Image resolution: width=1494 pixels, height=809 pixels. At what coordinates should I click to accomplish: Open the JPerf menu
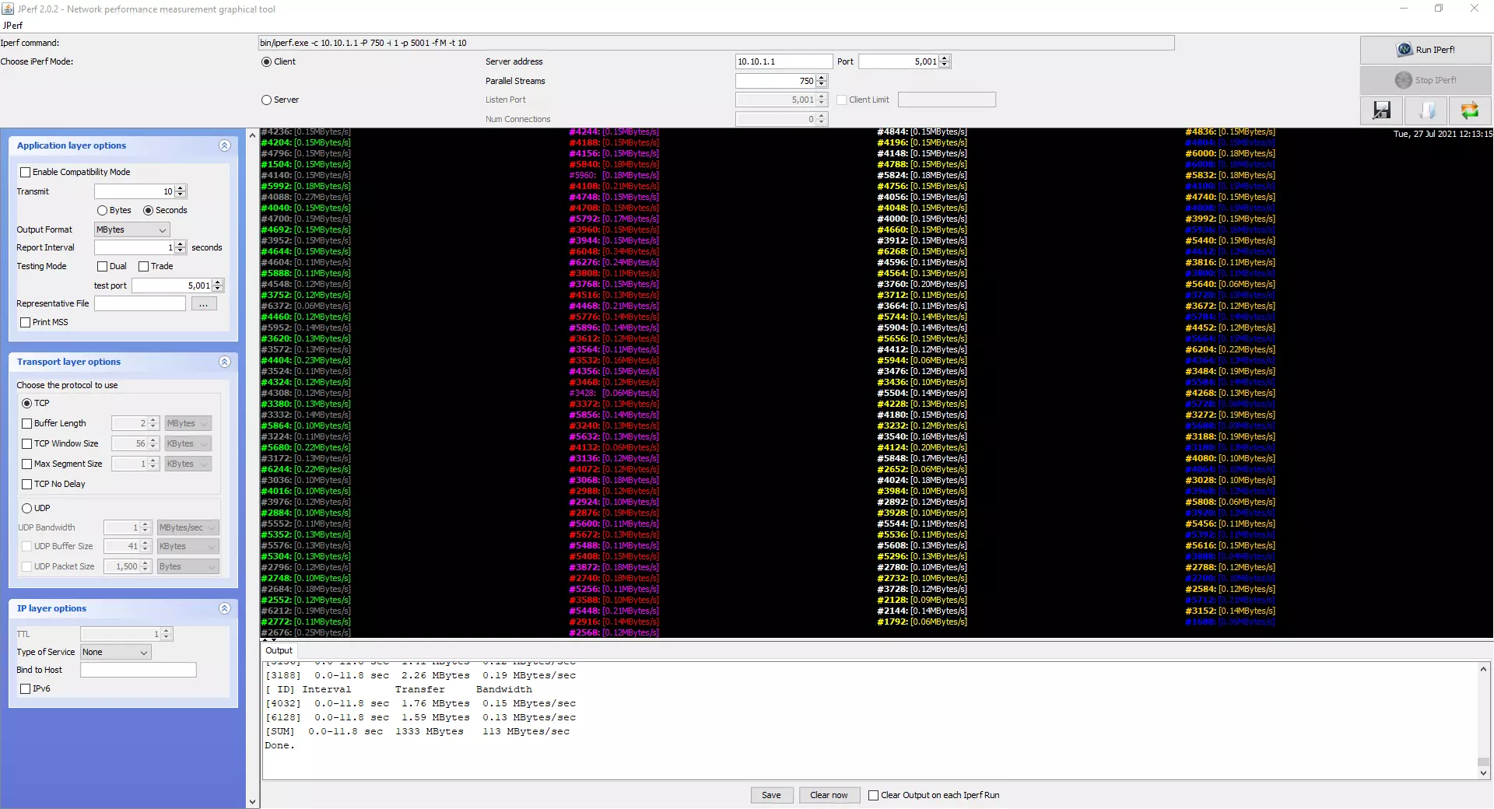click(12, 26)
